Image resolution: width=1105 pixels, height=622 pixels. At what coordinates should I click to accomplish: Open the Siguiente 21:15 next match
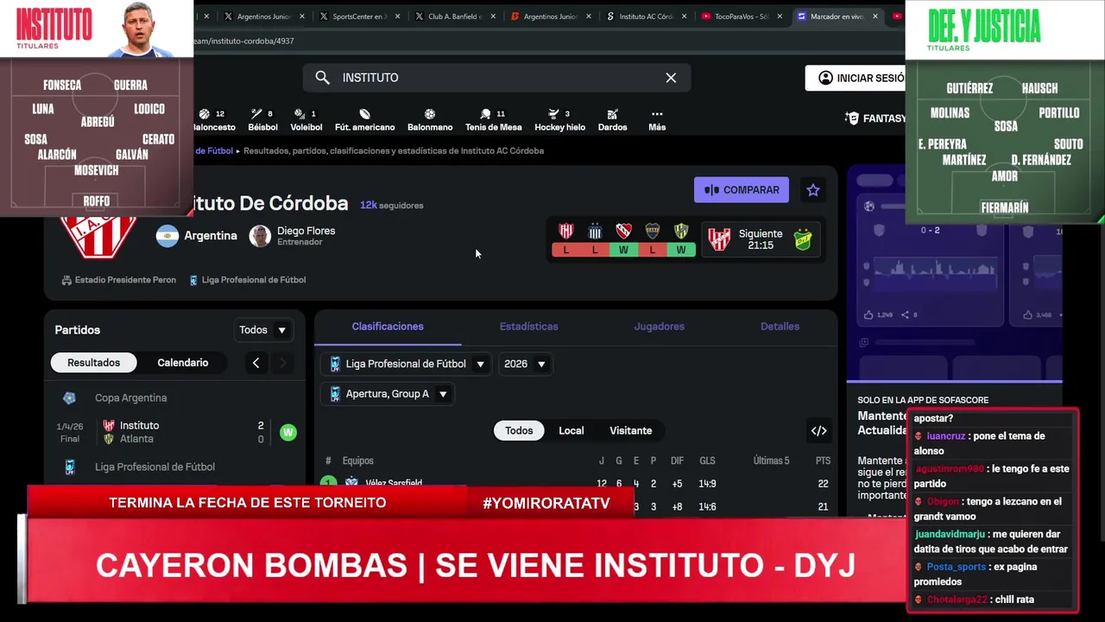[760, 239]
